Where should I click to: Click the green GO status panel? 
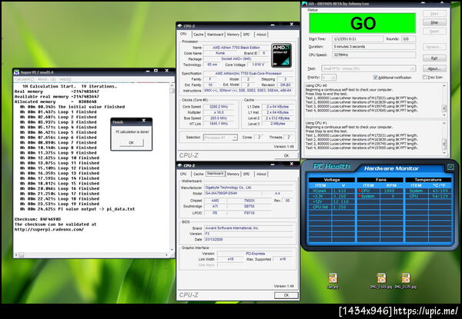coord(363,23)
